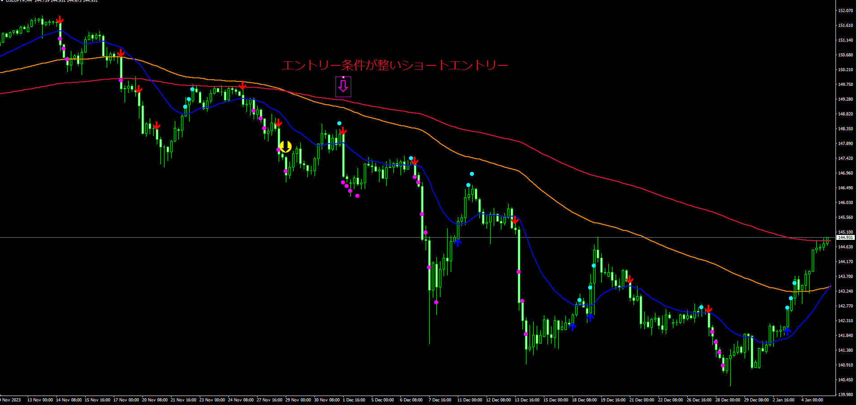This screenshot has width=857, height=405.
Task: Click the 139.980 price scale label
Action: pos(845,395)
